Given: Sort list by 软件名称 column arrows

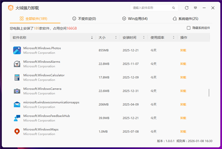Looking at the screenshot, I should 92,38.
